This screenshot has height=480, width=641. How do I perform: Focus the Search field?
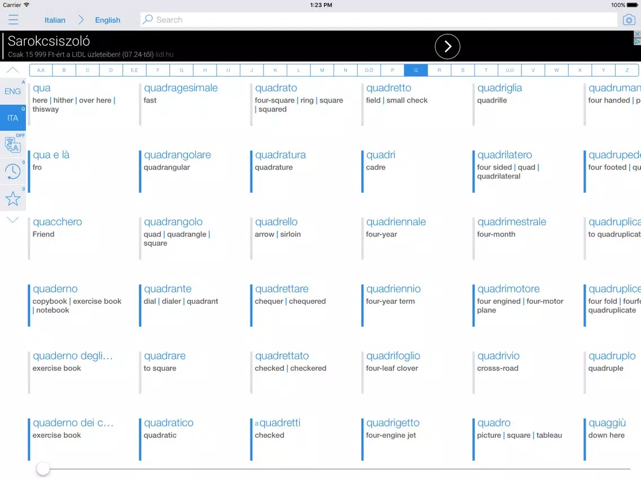pyautogui.click(x=379, y=20)
